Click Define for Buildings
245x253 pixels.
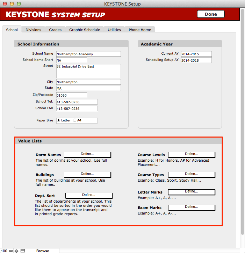[x=87, y=174]
